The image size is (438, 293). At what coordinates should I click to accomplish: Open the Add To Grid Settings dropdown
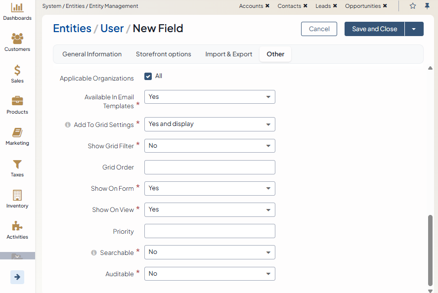(x=210, y=125)
